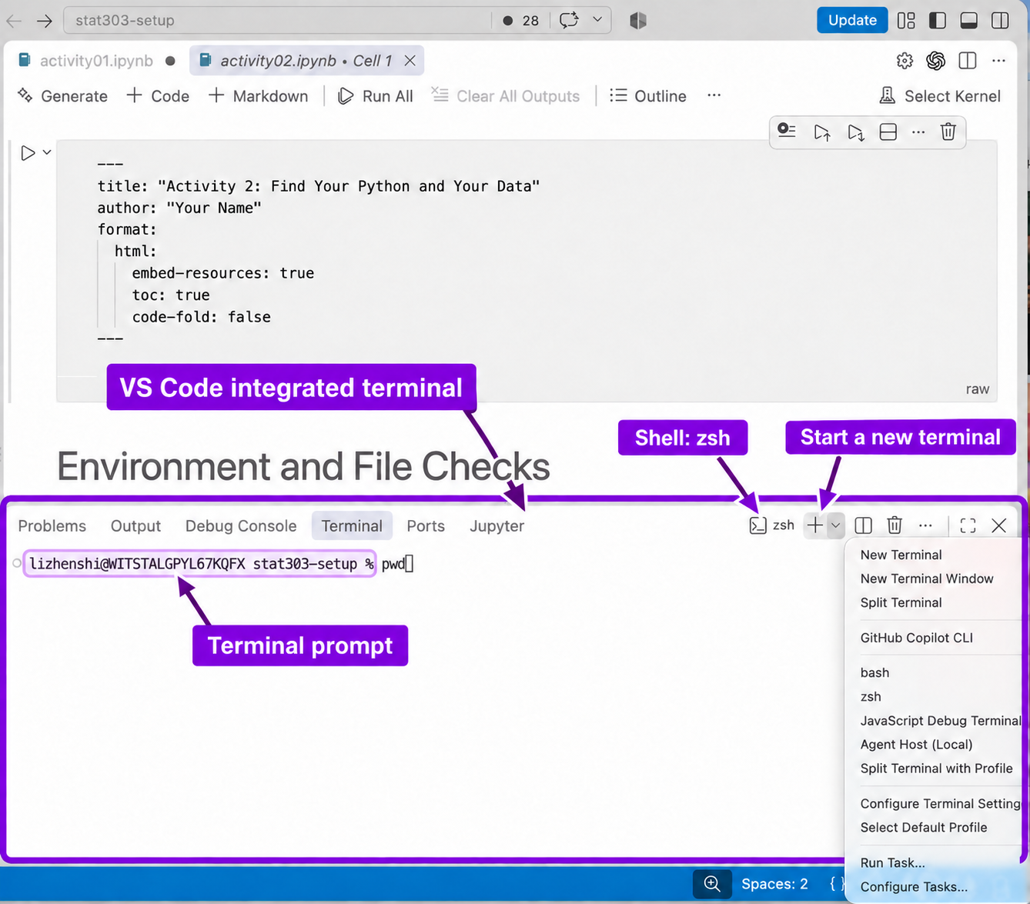Expand the run options chevron beside cell play
1030x904 pixels.
coord(47,152)
